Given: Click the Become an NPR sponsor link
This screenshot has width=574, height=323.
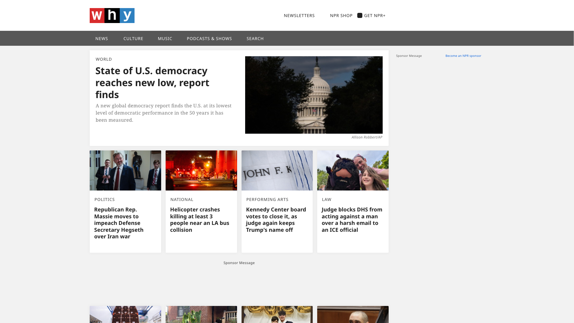Looking at the screenshot, I should (x=463, y=56).
